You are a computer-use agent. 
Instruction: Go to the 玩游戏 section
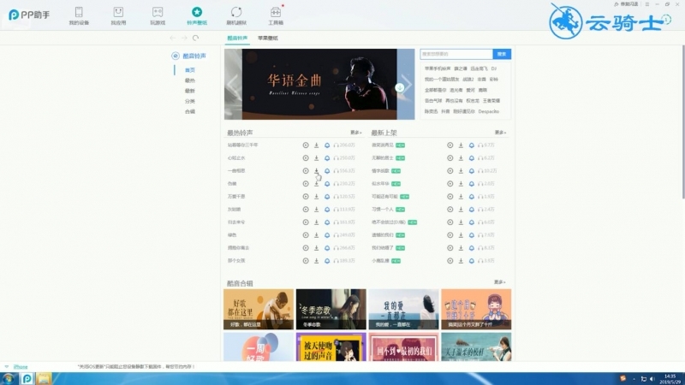pyautogui.click(x=158, y=16)
